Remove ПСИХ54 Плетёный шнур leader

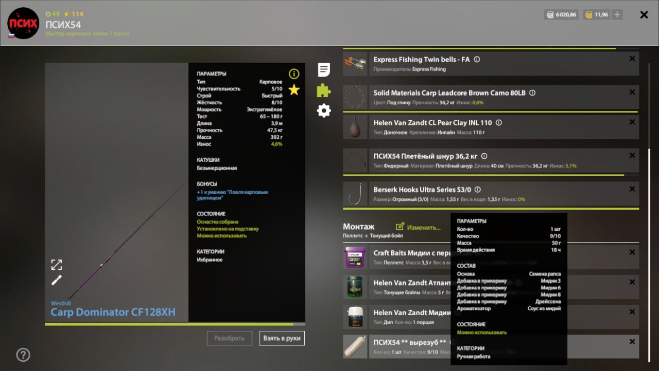[632, 155]
